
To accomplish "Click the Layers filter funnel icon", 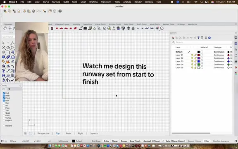I will tap(198, 38).
